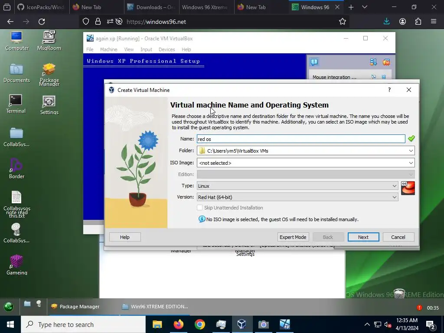Screen dimensions: 444x333
Task: Click the Windows Start button
Action: click(x=10, y=324)
